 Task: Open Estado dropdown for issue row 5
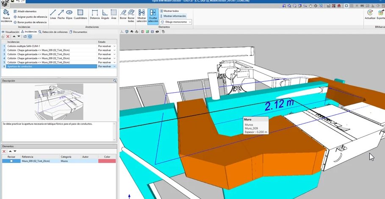[x=114, y=62]
